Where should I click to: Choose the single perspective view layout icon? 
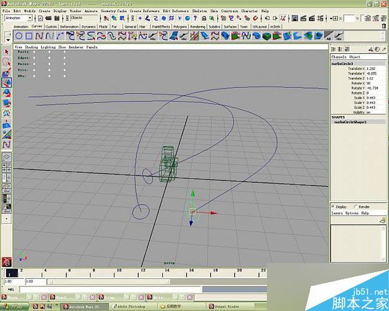tap(7, 157)
